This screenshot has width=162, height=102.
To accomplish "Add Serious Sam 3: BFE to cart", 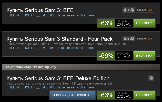I will tap(144, 23).
